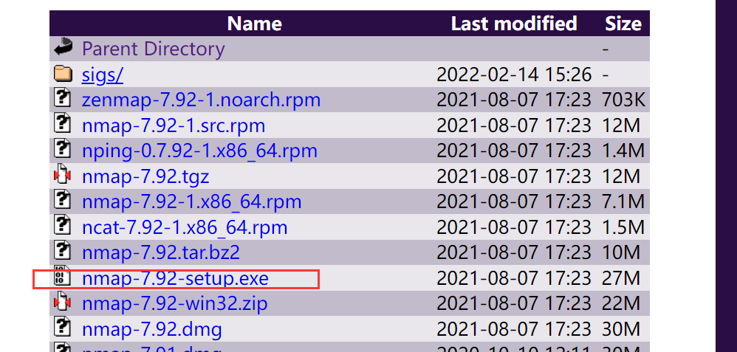The height and width of the screenshot is (352, 737).
Task: Sort listing by Last modified header
Action: [x=514, y=24]
